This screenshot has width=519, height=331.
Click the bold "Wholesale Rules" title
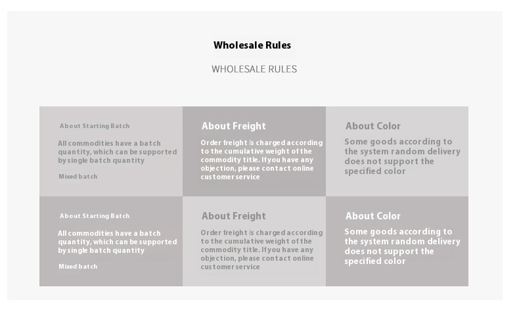(252, 45)
